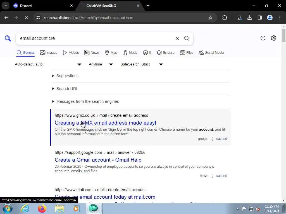Launch Firefox from the taskbar
Image resolution: width=286 pixels, height=214 pixels.
pos(42,208)
